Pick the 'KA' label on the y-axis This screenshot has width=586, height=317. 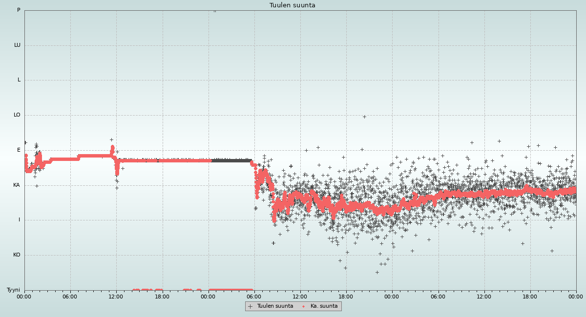click(17, 185)
